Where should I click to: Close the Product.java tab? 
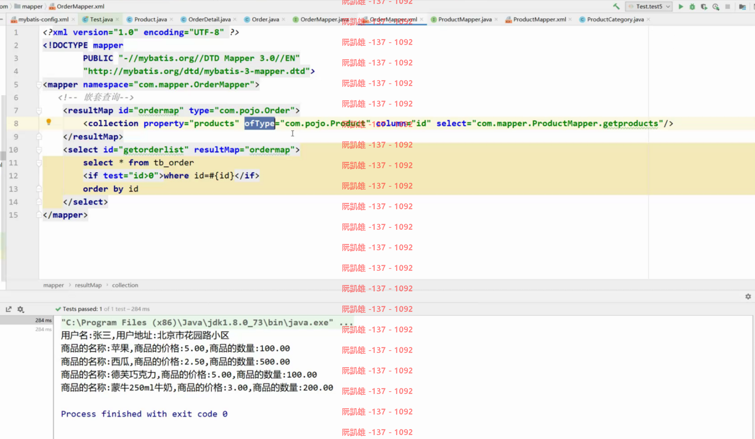click(x=171, y=19)
